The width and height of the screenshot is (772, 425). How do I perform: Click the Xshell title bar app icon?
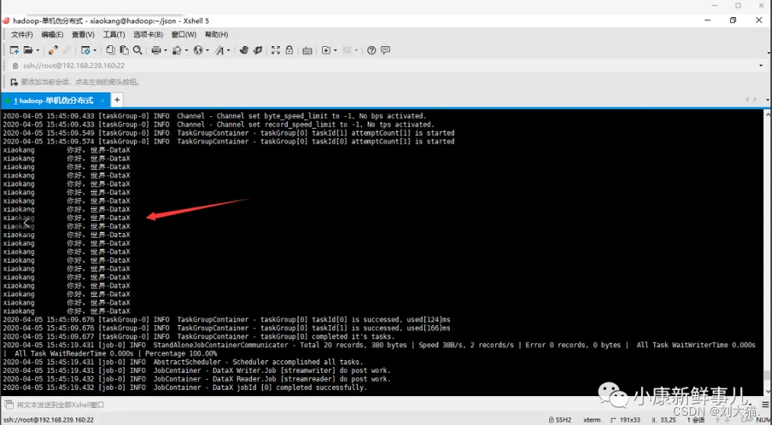[5, 21]
